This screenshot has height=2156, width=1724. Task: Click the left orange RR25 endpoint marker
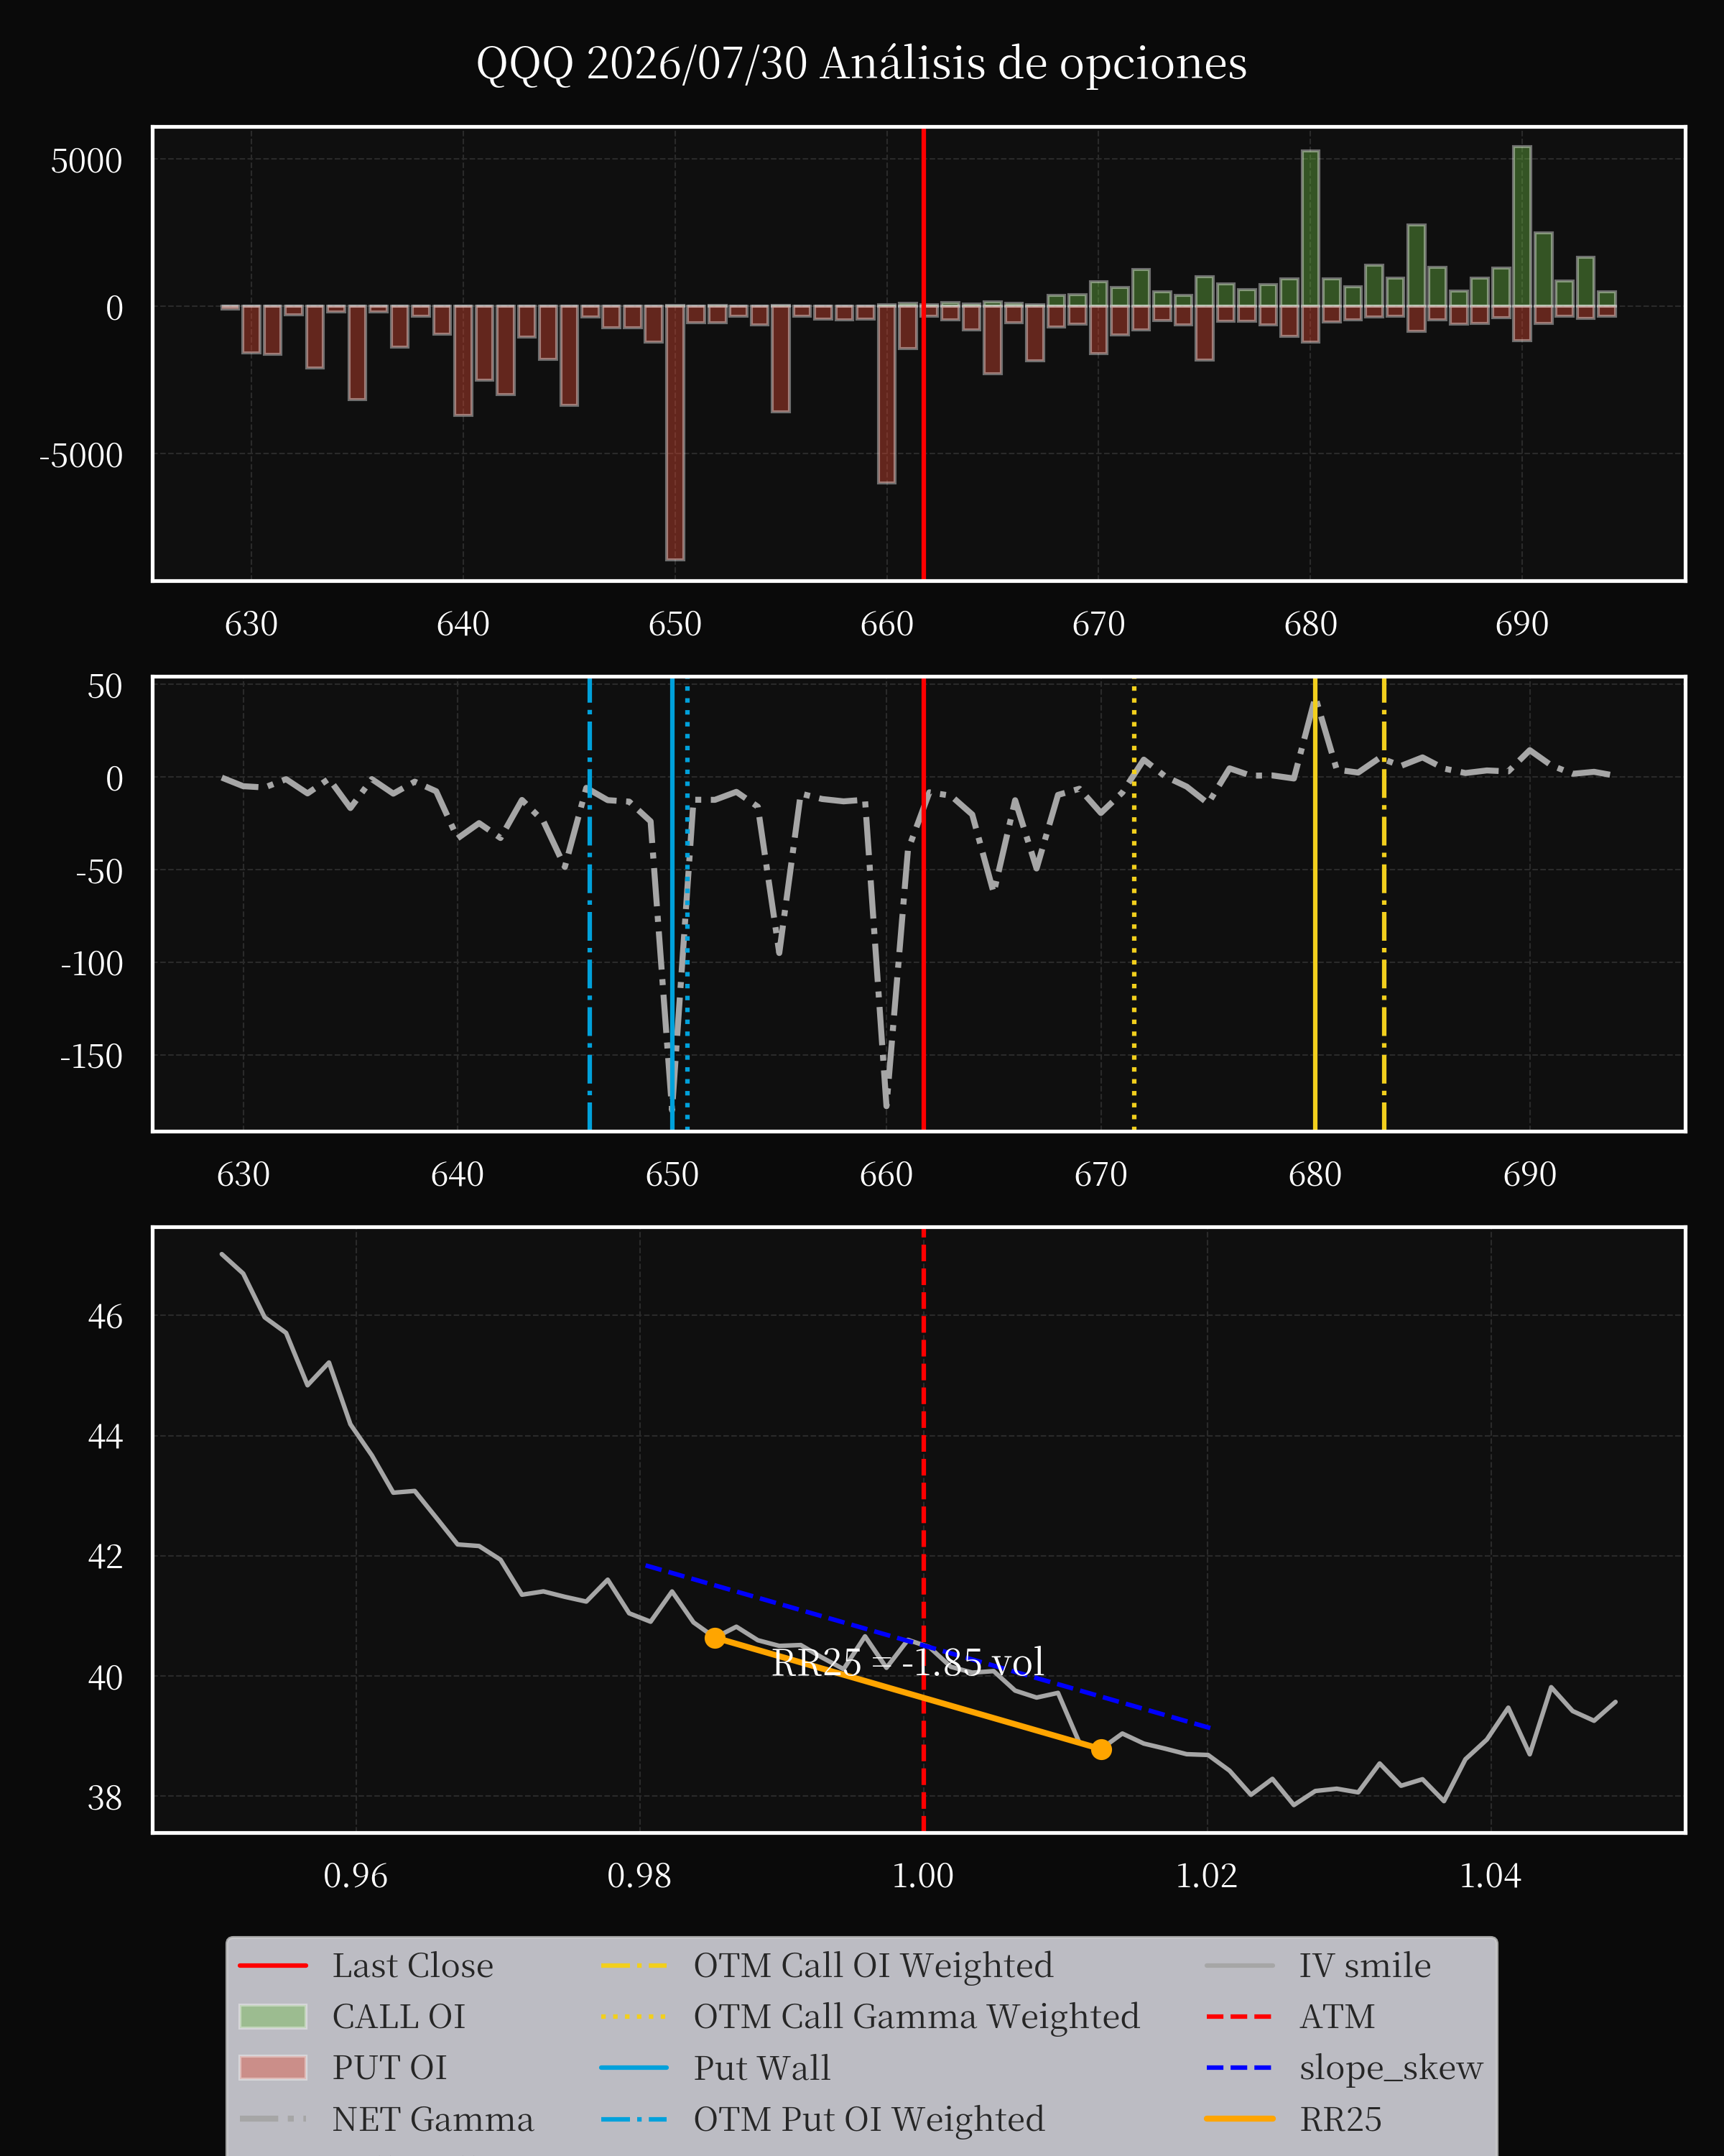715,1637
